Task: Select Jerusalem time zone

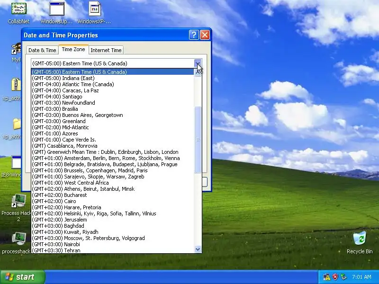Action: (x=113, y=220)
